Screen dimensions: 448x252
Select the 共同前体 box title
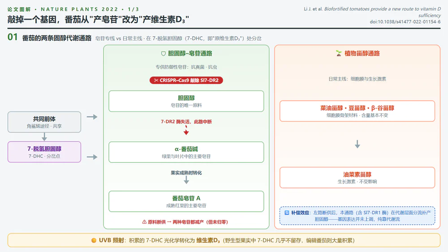coord(44,119)
